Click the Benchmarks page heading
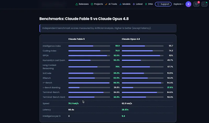 [84, 19]
